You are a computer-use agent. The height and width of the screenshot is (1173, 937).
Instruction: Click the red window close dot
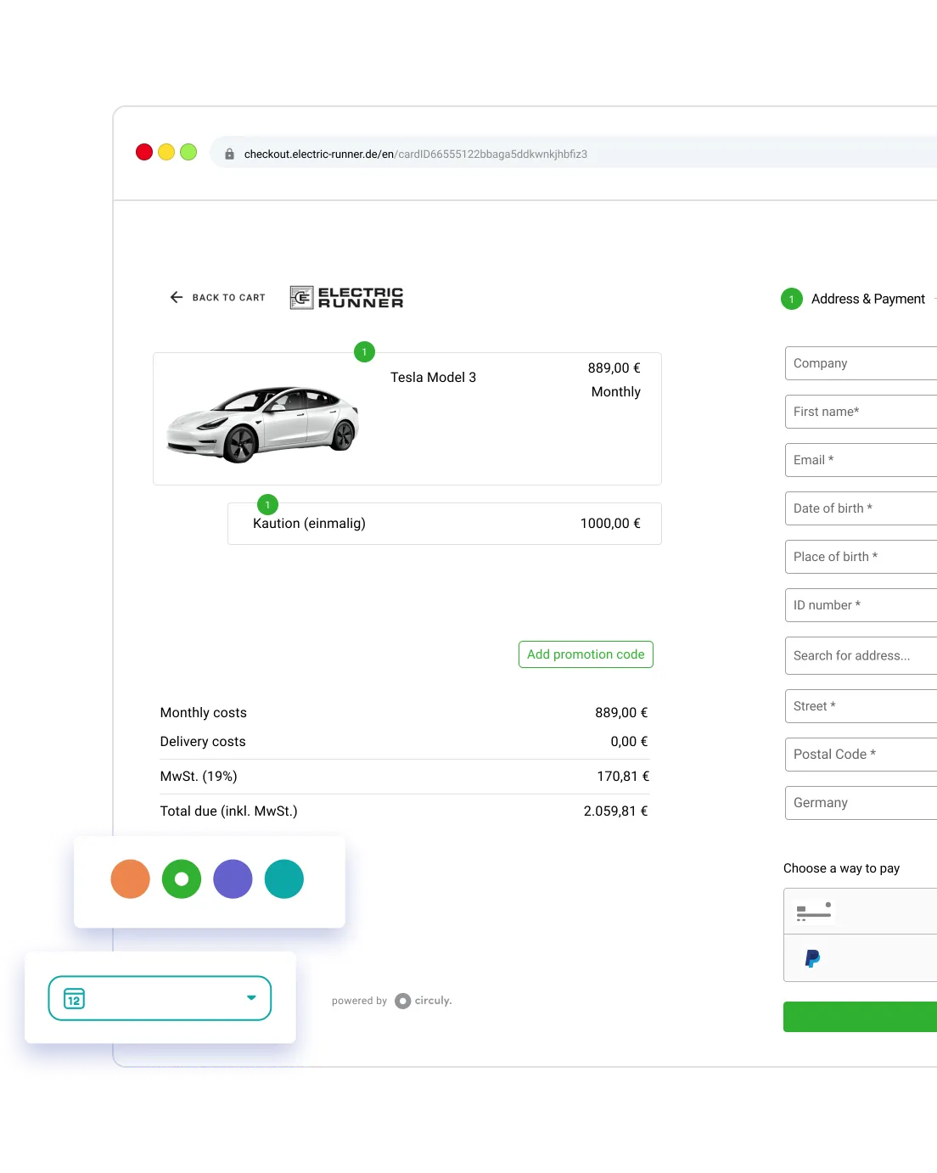pos(144,152)
